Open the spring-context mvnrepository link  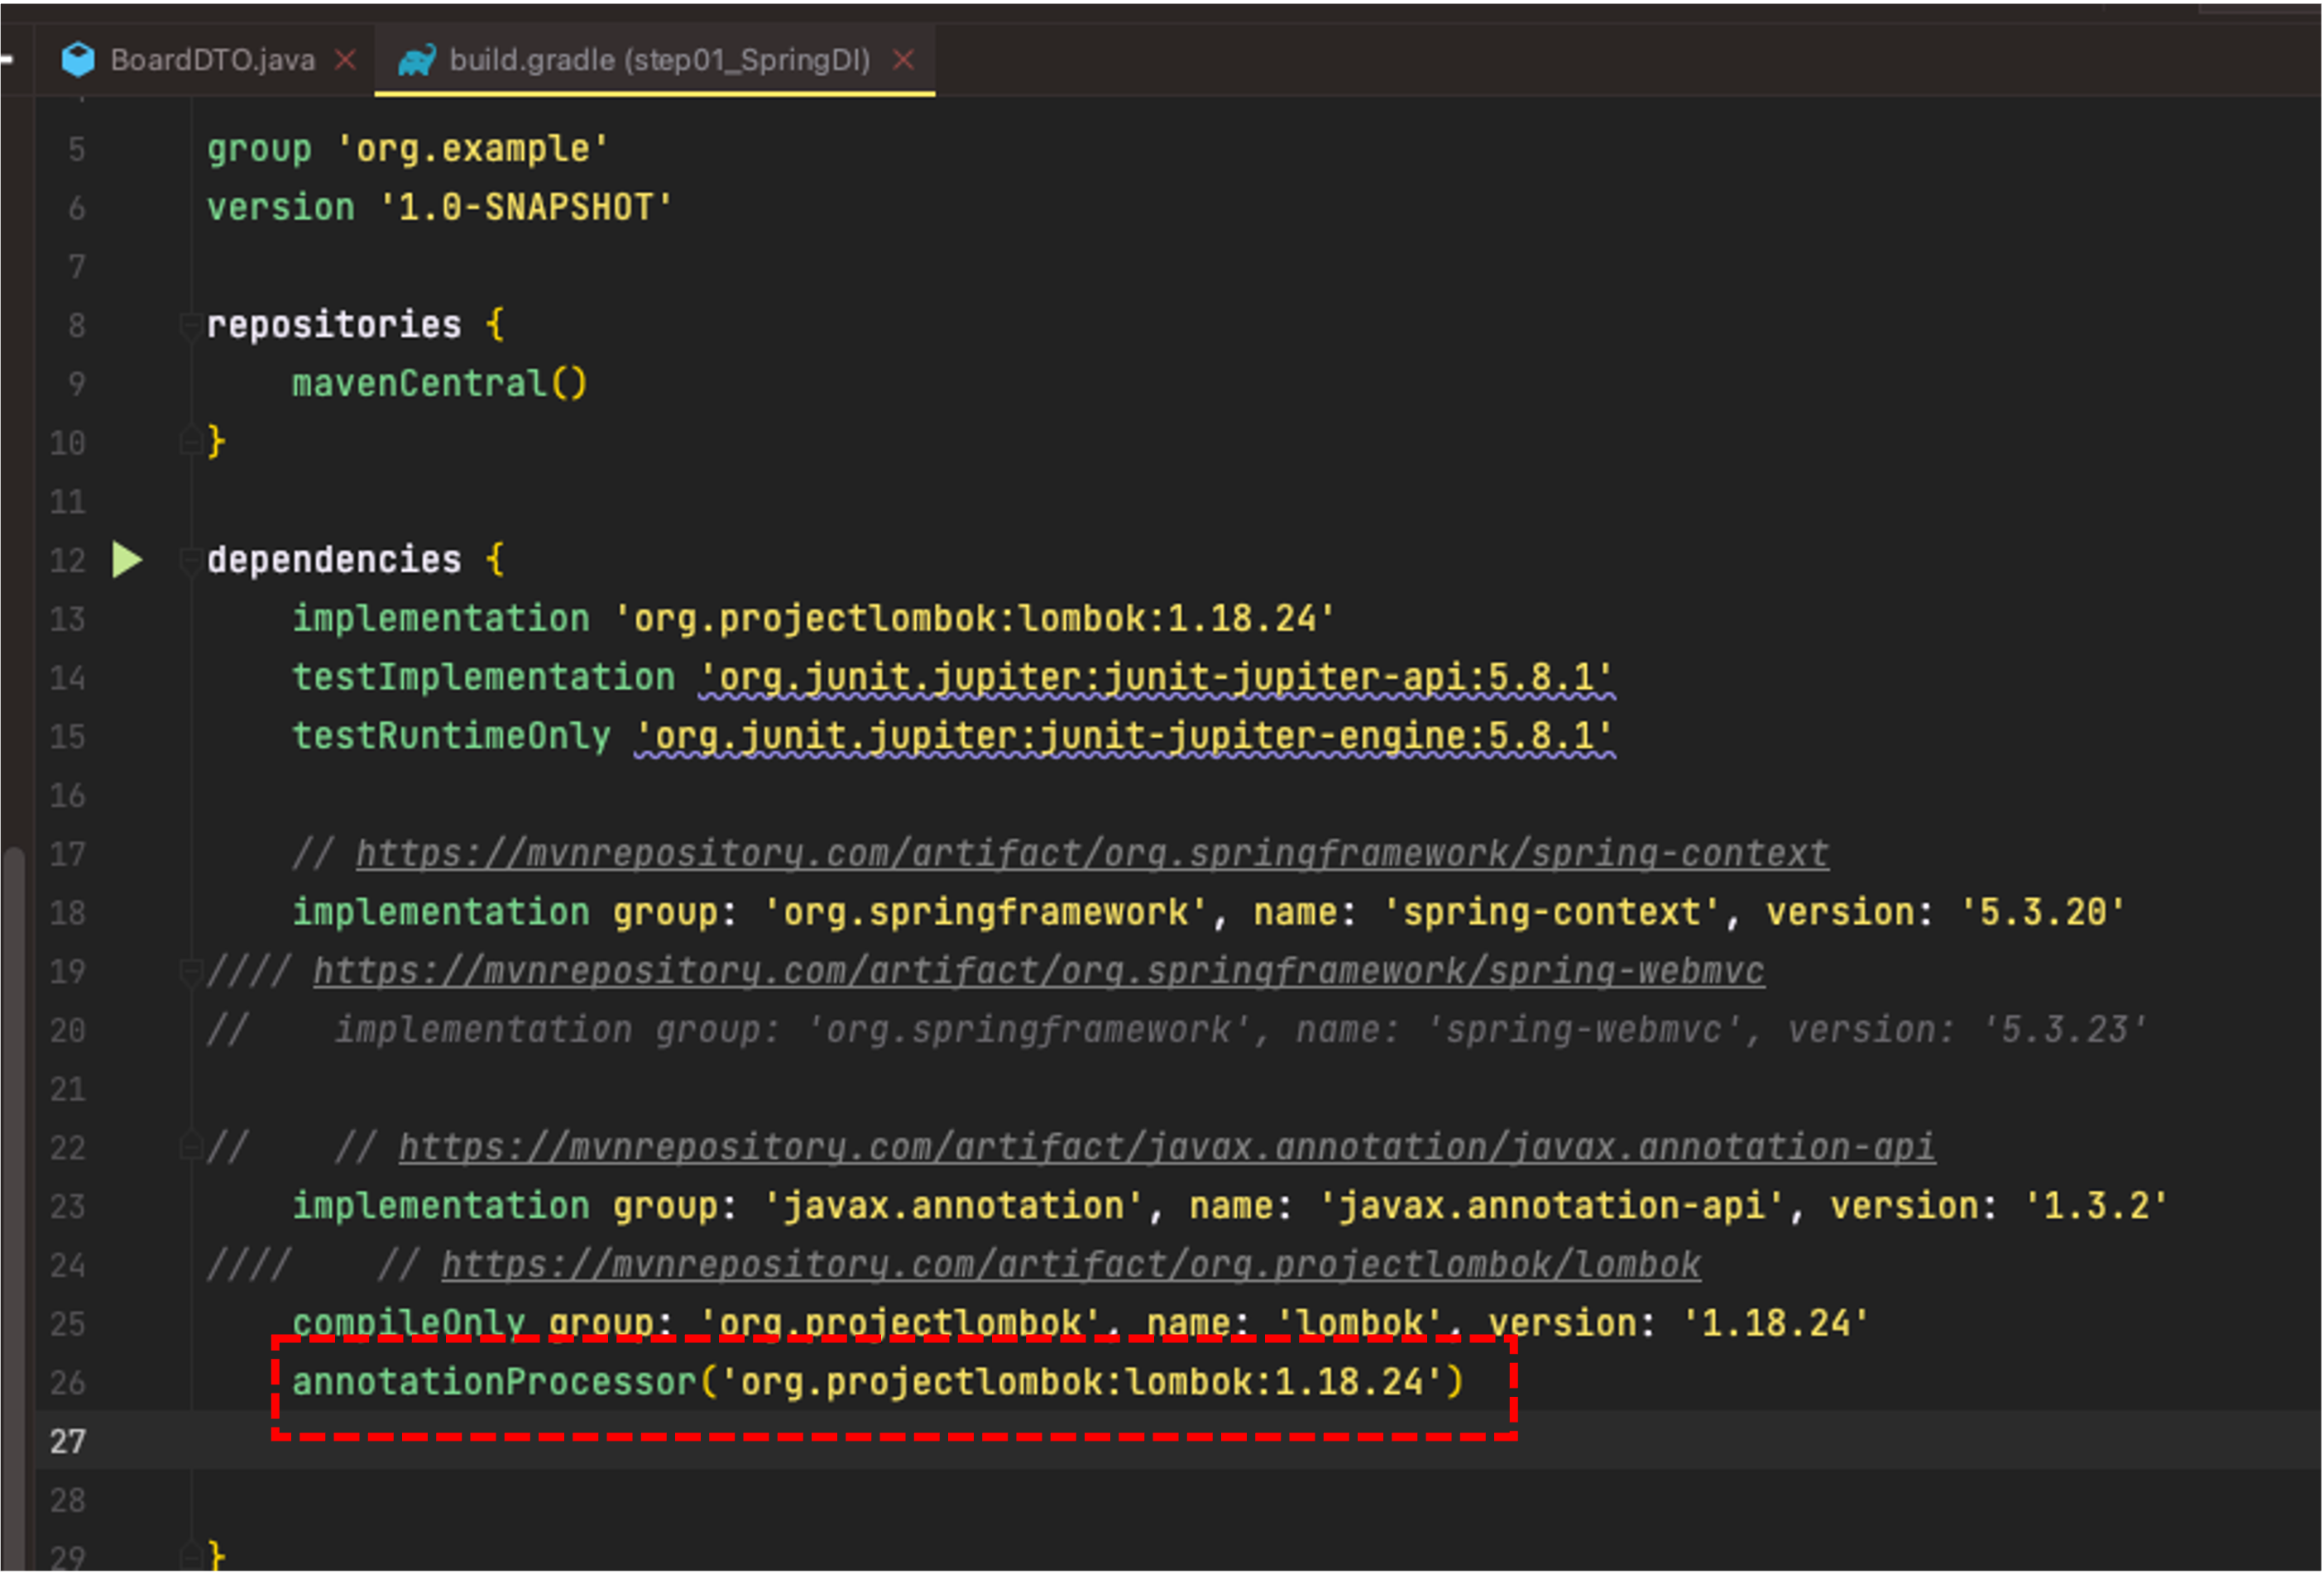click(x=1092, y=853)
